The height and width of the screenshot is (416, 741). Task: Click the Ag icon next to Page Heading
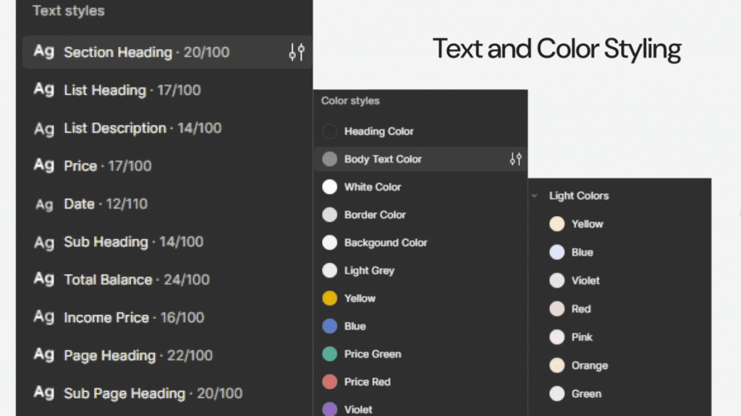44,355
